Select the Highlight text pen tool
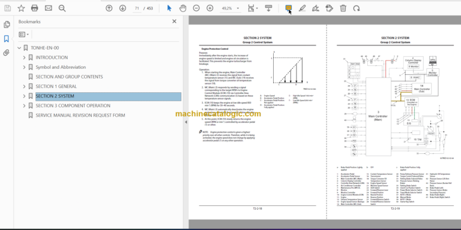This screenshot has height=230, width=461. pos(302,8)
